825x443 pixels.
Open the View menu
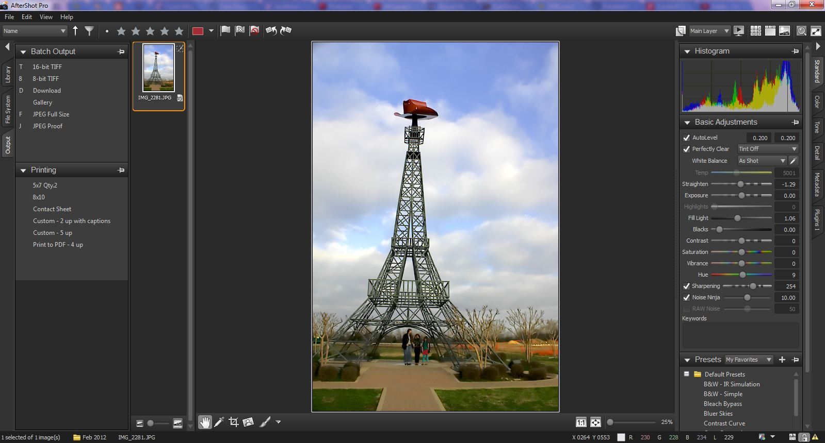point(46,17)
